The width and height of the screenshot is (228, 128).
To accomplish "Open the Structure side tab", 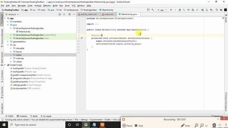I will click(2, 76).
